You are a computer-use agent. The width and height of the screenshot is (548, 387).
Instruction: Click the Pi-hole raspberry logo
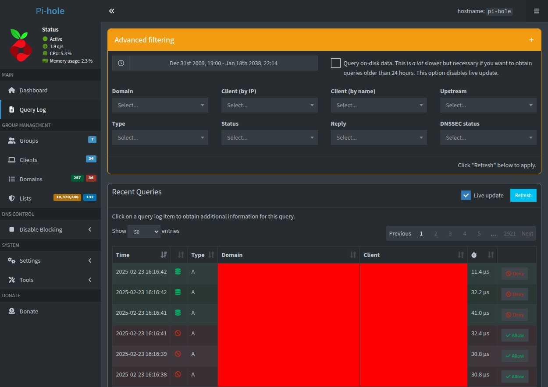pyautogui.click(x=21, y=45)
